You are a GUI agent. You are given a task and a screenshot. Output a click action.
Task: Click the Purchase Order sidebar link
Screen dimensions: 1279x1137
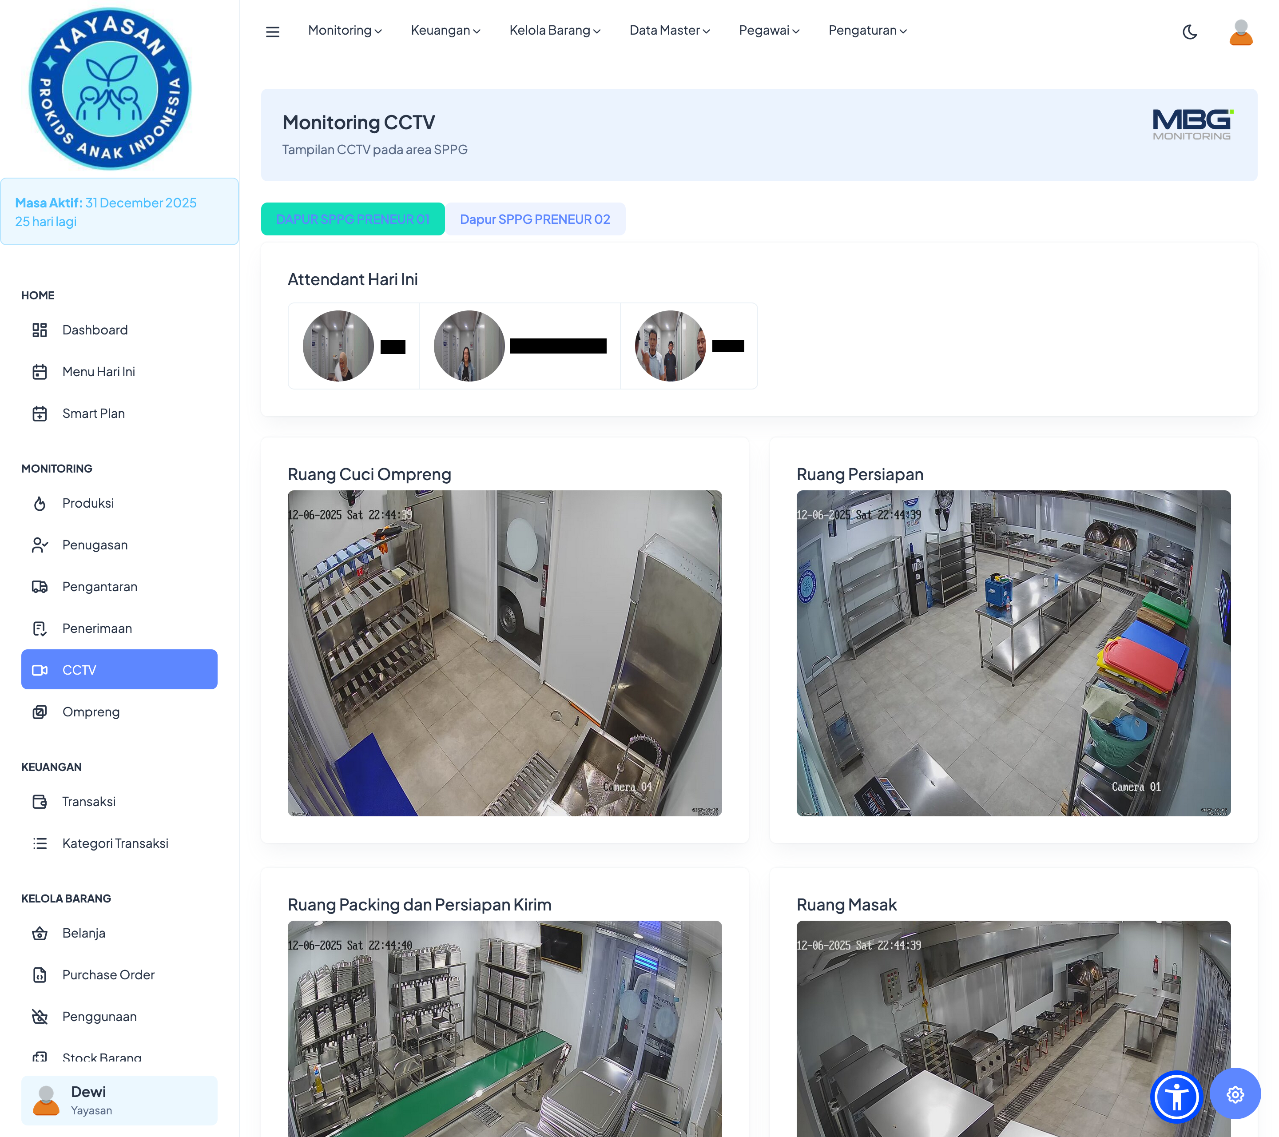[108, 974]
